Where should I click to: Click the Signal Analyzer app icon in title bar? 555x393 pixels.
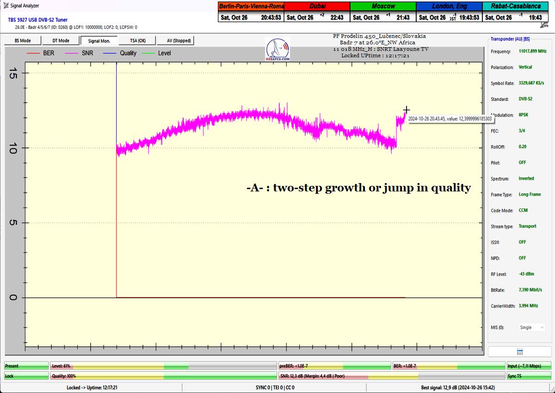6,6
